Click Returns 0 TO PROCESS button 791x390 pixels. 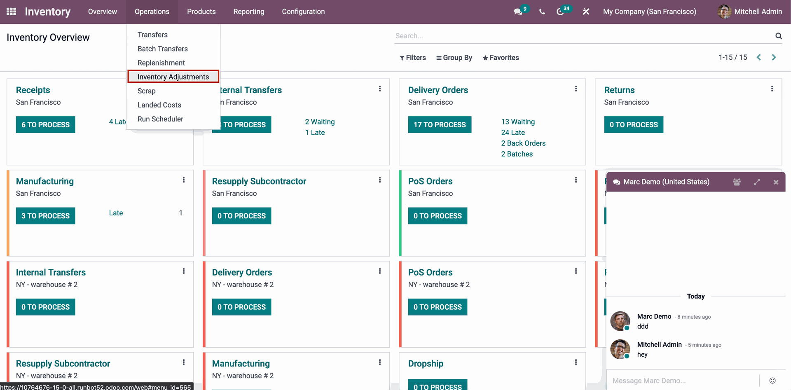[x=634, y=125]
